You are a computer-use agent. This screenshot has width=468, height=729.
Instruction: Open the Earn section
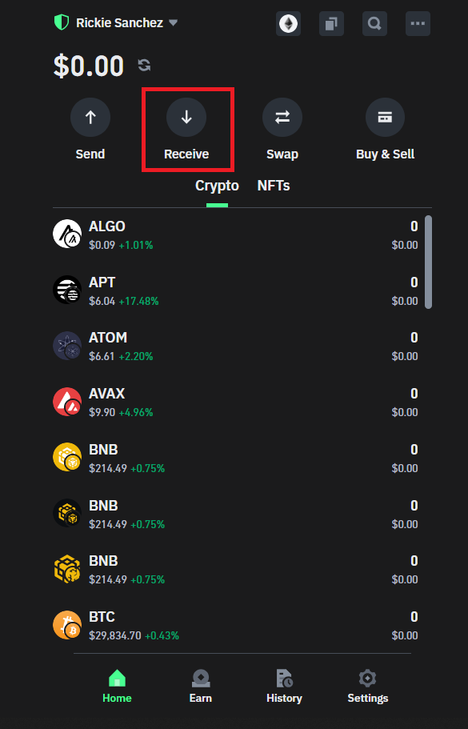tap(200, 686)
